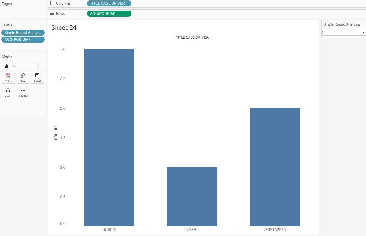The image size is (366, 236).
Task: Click the 2.0 axis tick label
Action: [63, 108]
